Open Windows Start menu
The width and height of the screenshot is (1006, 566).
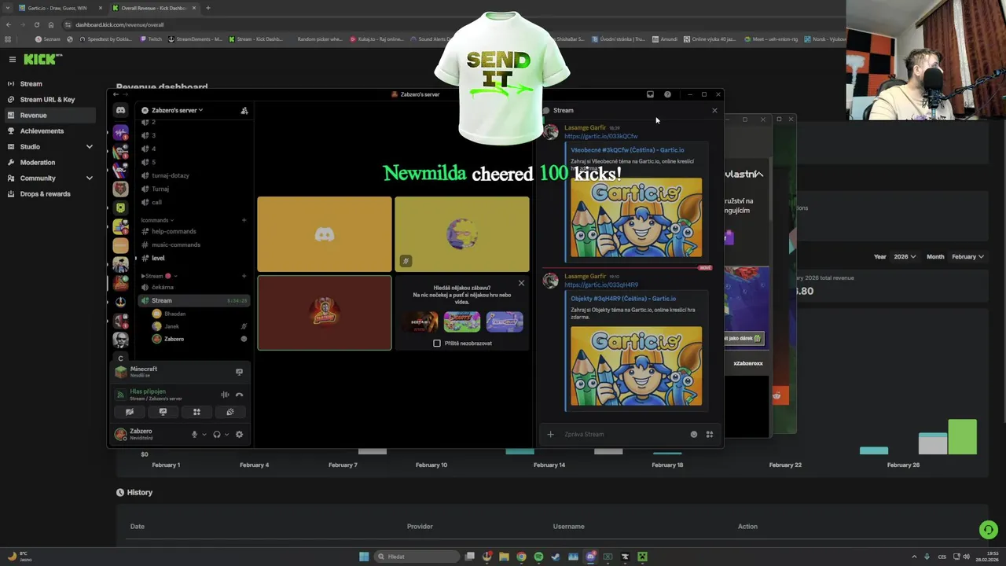(364, 557)
